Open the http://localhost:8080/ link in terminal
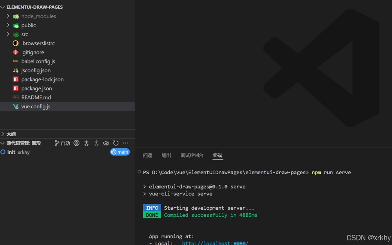Screen dimensions: 392x245 tap(215, 243)
